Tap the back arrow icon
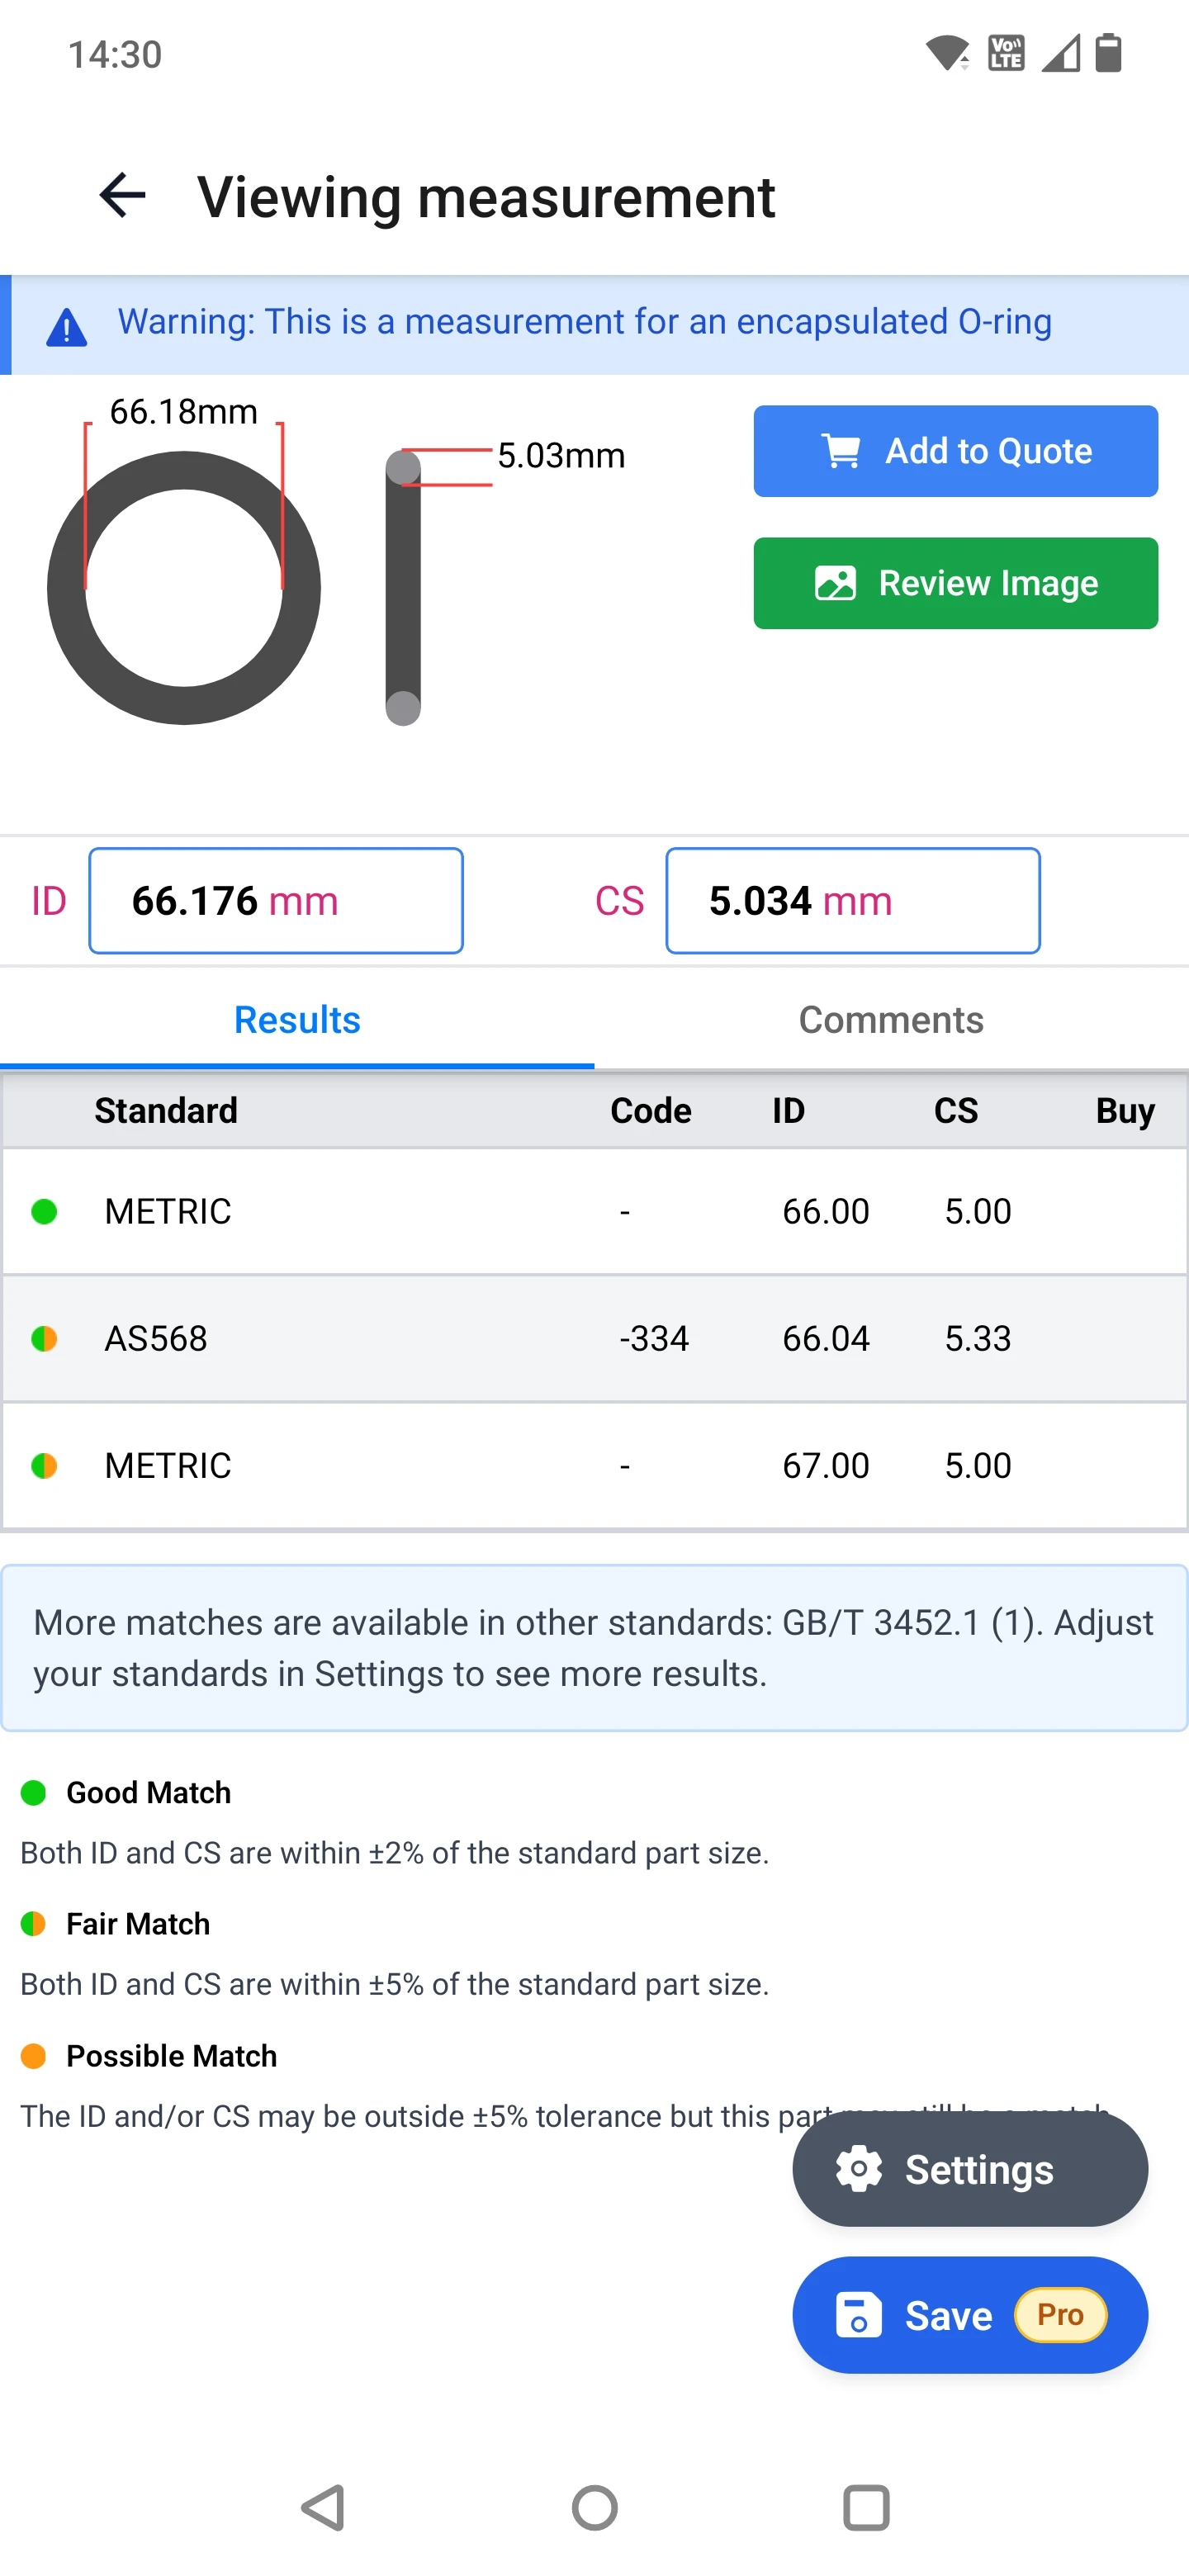Screen dimensions: 1189x2576 (122, 195)
